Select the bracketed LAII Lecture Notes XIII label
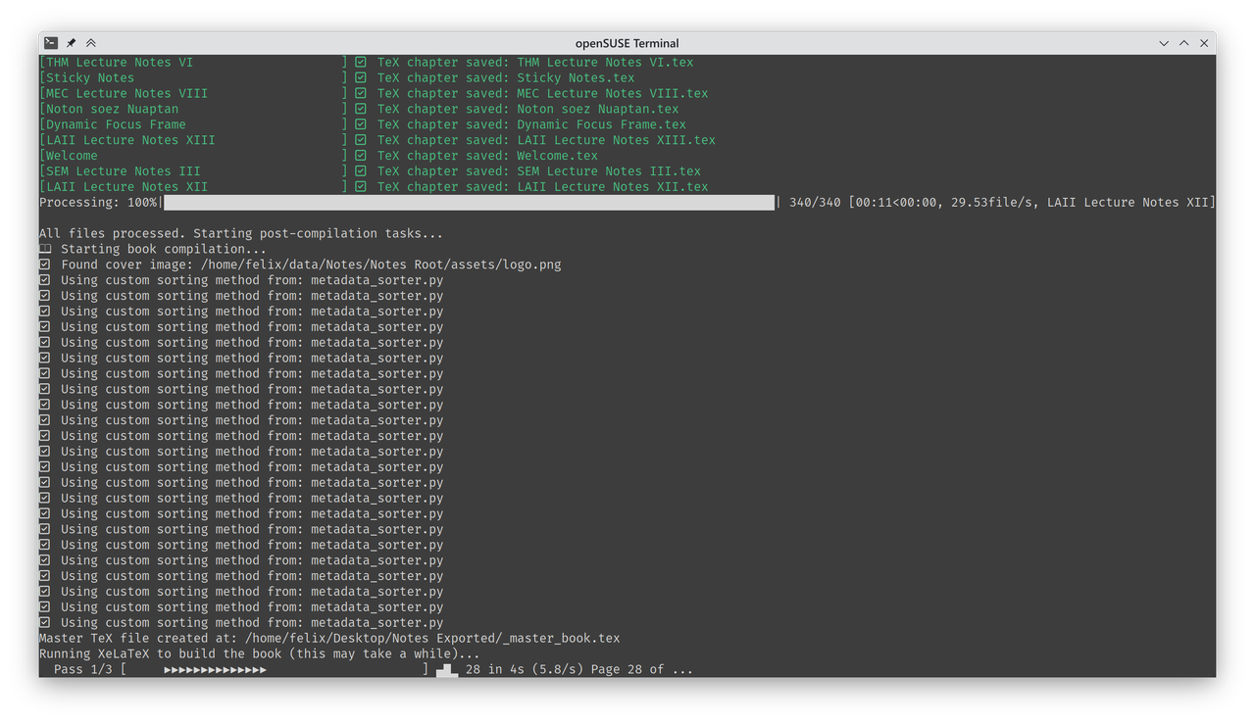Image resolution: width=1255 pixels, height=723 pixels. [193, 140]
